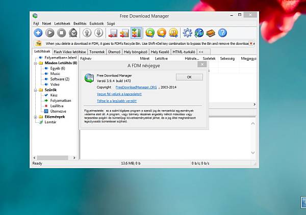The image size is (306, 215).
Task: Click the log panel scroll up arrow
Action: pyautogui.click(x=253, y=123)
